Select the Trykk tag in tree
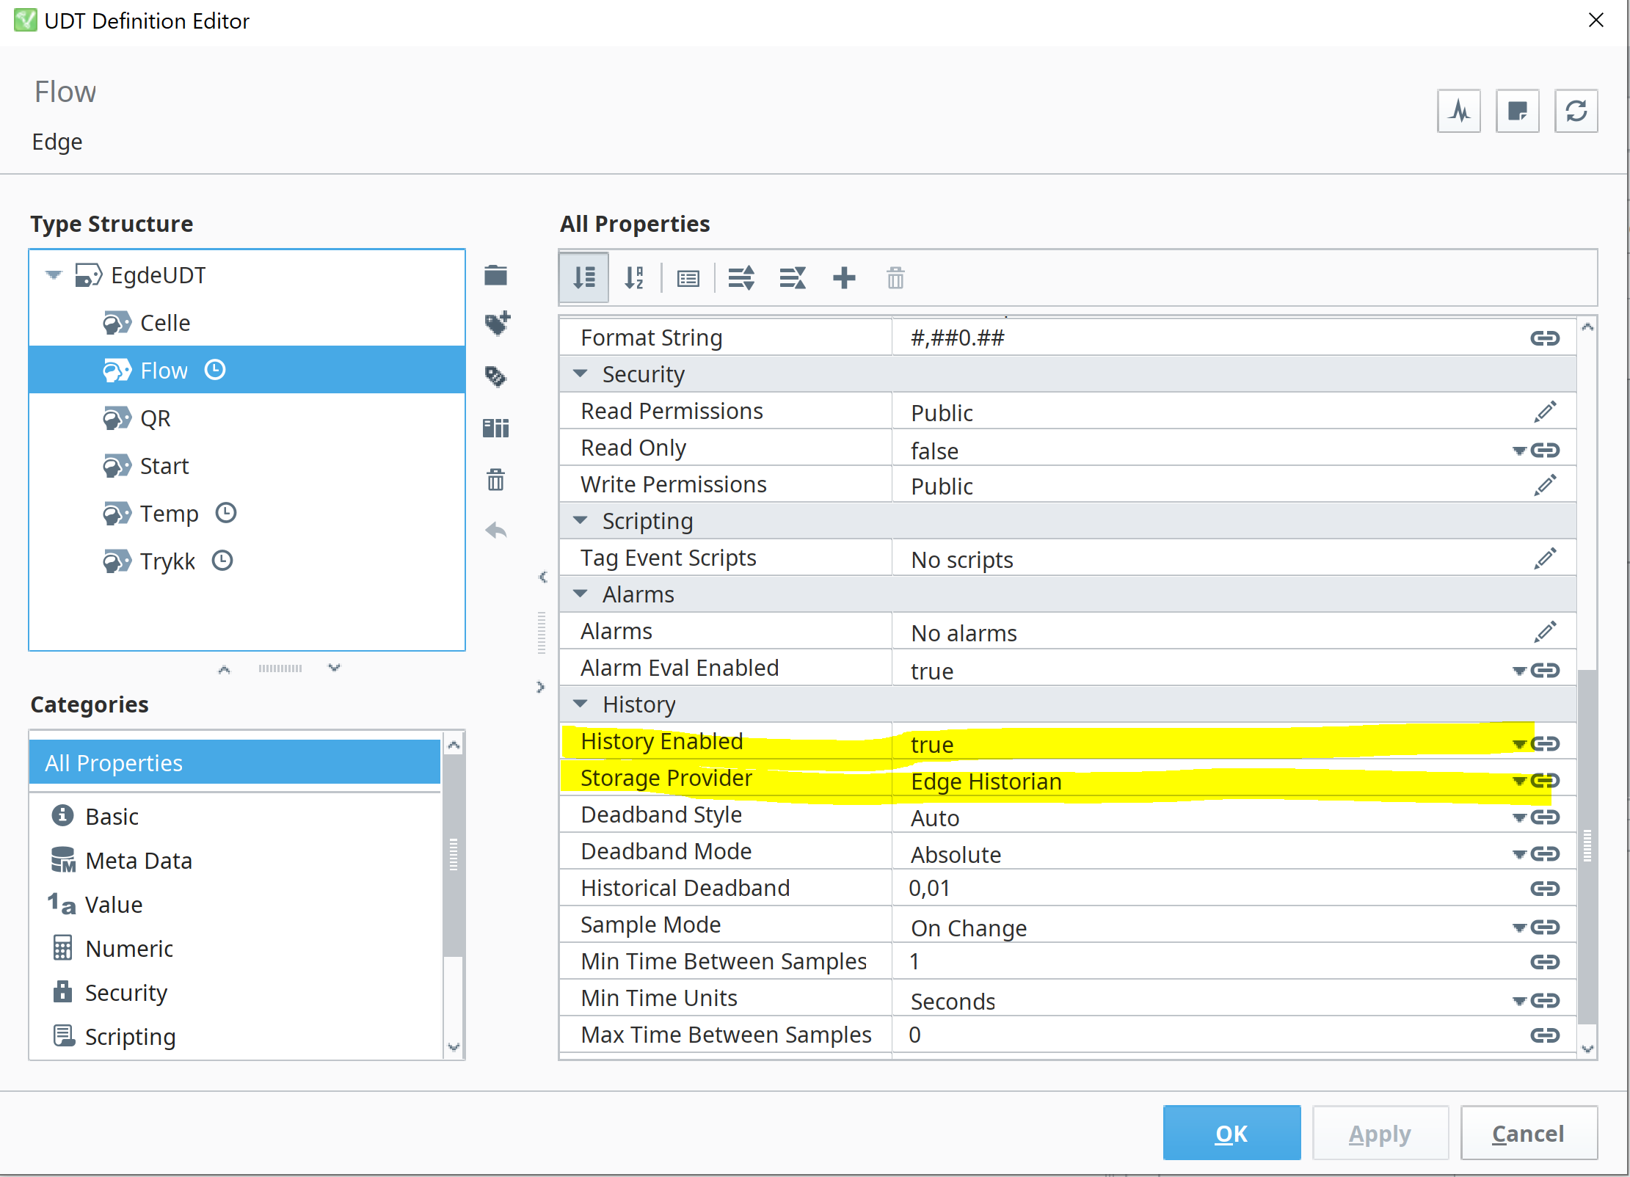Viewport: 1630px width, 1177px height. coord(247,561)
